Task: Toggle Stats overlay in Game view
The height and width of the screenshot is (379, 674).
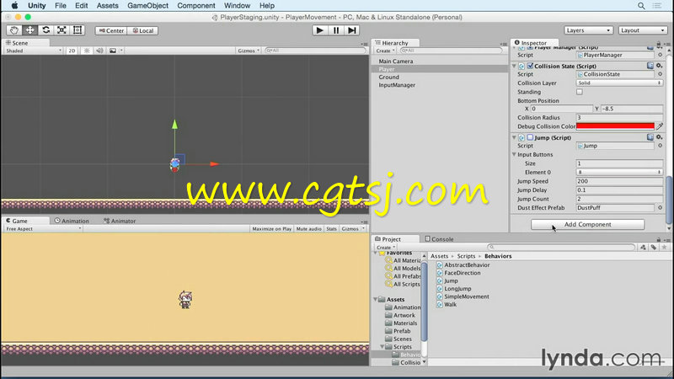Action: (x=331, y=228)
